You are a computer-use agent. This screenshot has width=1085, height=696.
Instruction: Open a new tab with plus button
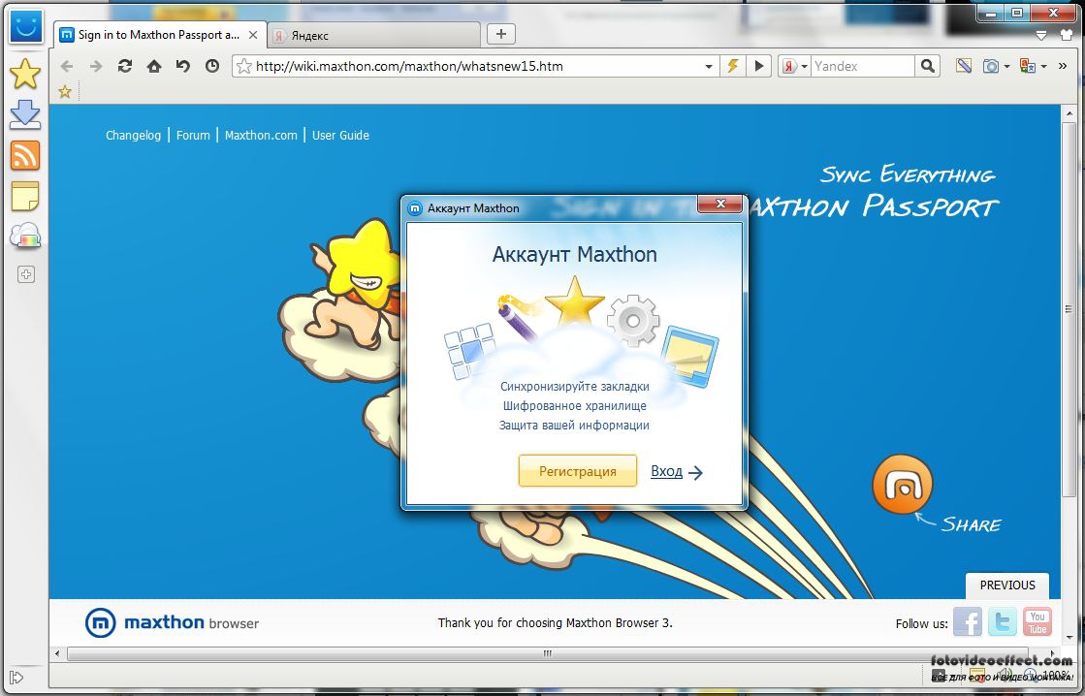point(501,34)
